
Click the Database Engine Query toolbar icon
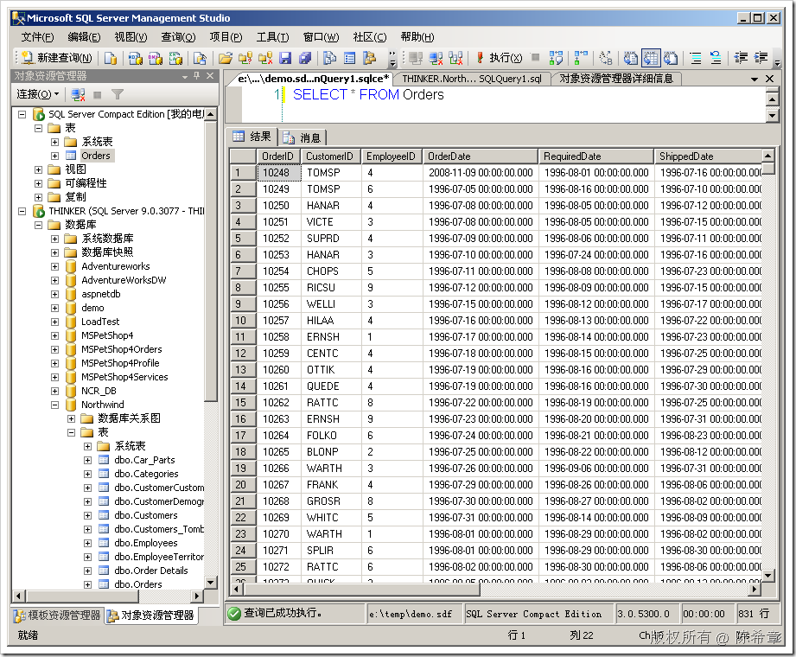coord(110,58)
